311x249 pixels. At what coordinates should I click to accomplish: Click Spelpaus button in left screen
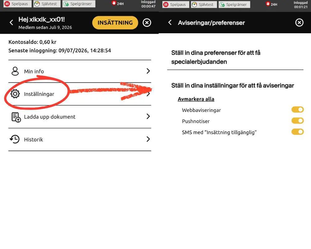tap(17, 4)
